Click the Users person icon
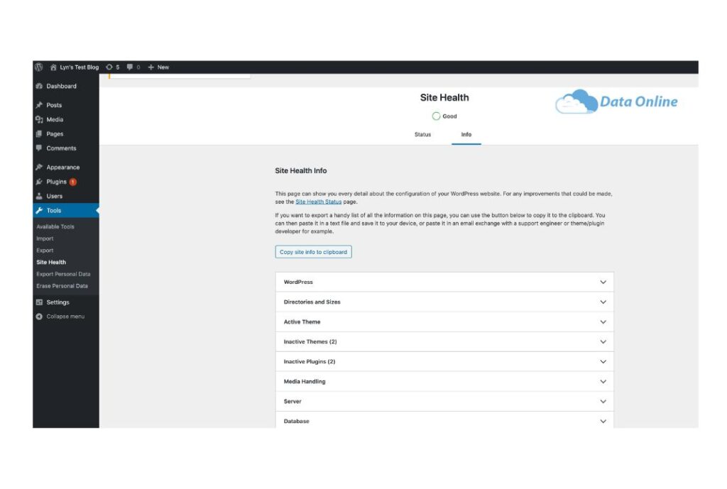 click(40, 196)
